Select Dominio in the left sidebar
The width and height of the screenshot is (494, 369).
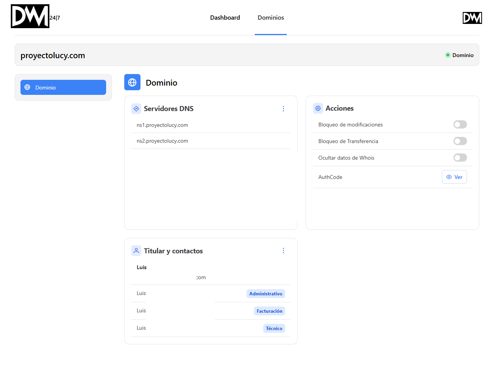63,88
